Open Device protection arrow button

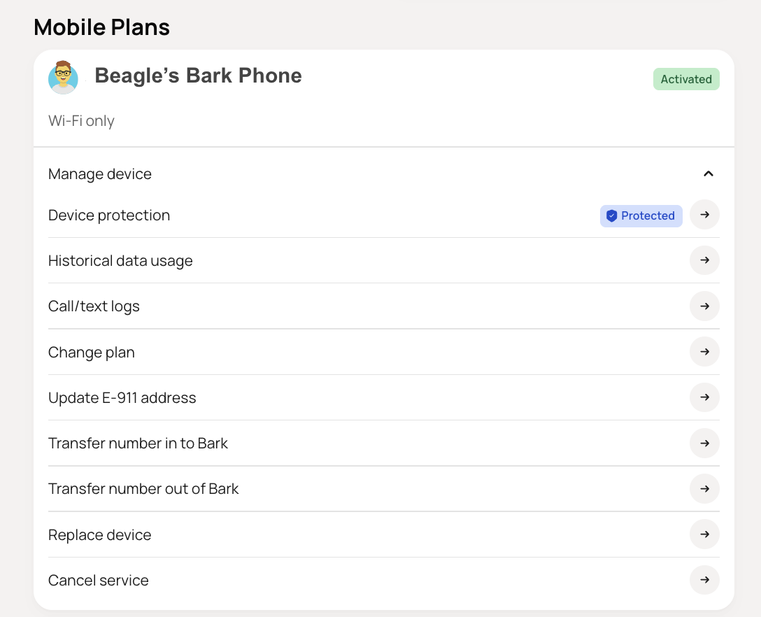[x=704, y=215]
